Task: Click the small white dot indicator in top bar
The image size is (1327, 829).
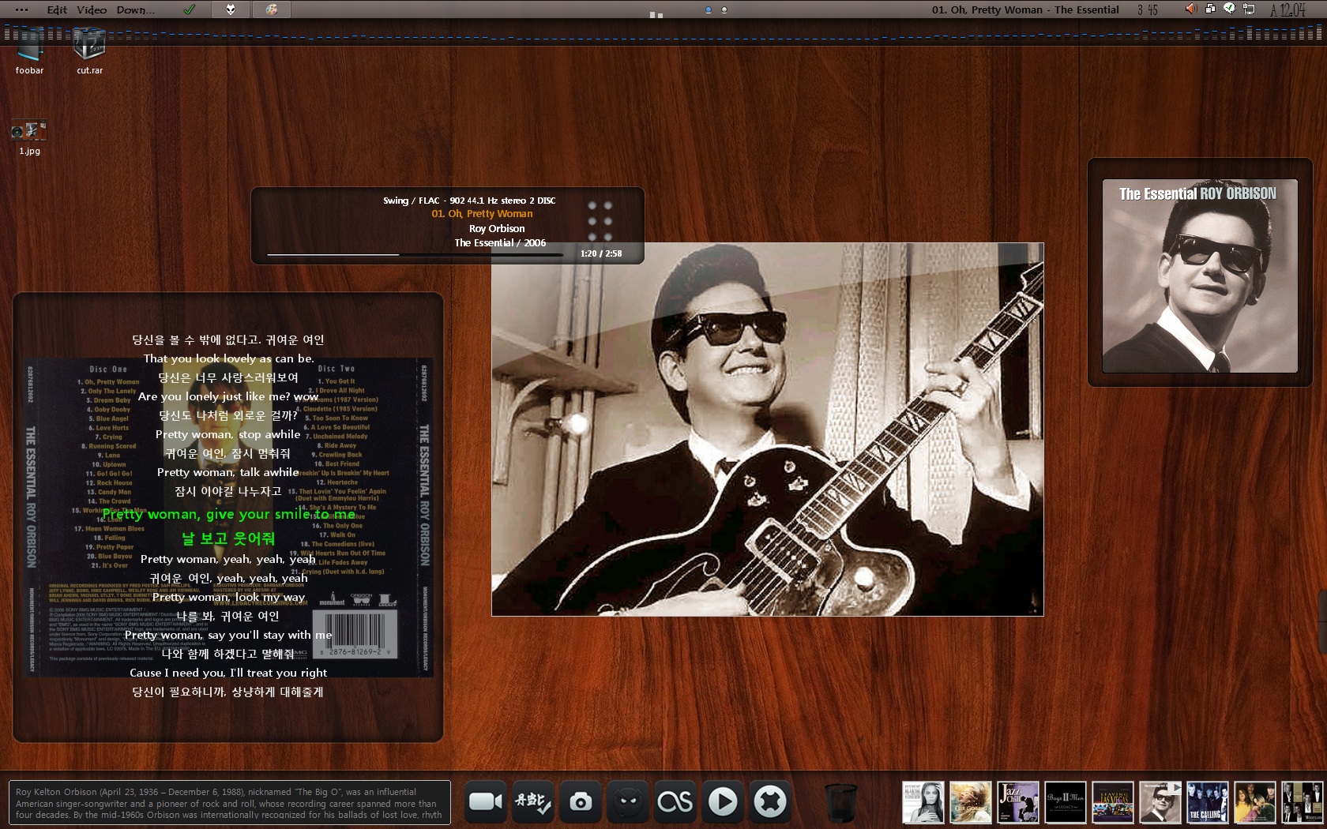Action: pyautogui.click(x=724, y=10)
